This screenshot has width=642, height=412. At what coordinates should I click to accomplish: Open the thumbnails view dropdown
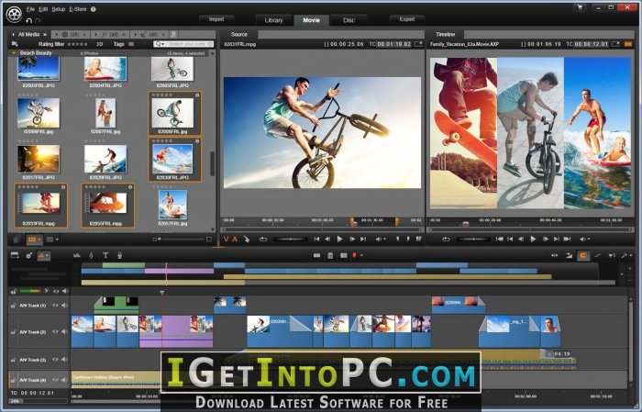point(39,239)
